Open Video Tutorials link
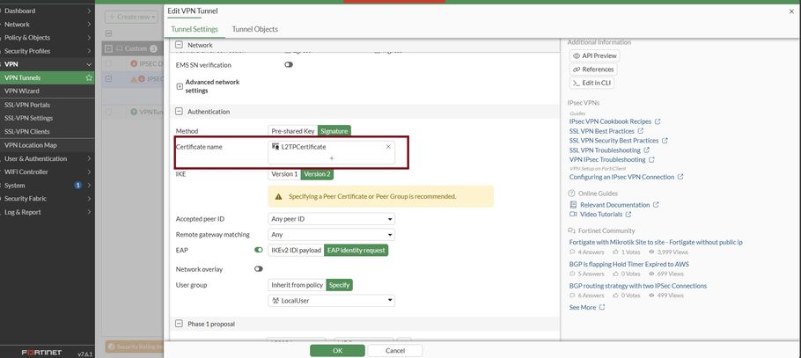 pos(600,215)
